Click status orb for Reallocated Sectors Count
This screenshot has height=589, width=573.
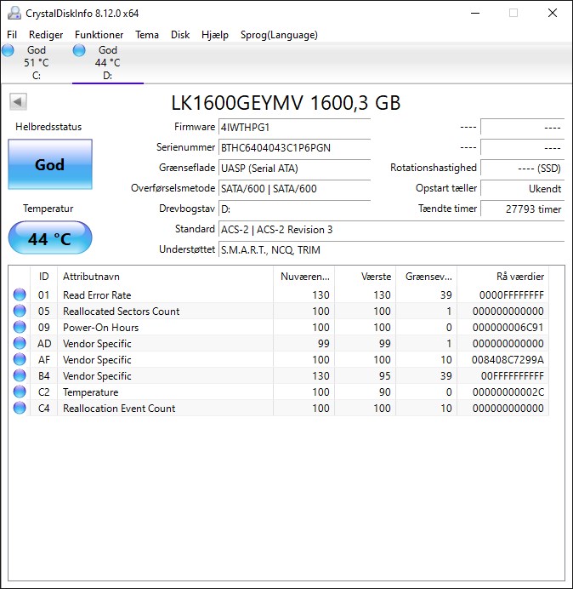20,311
